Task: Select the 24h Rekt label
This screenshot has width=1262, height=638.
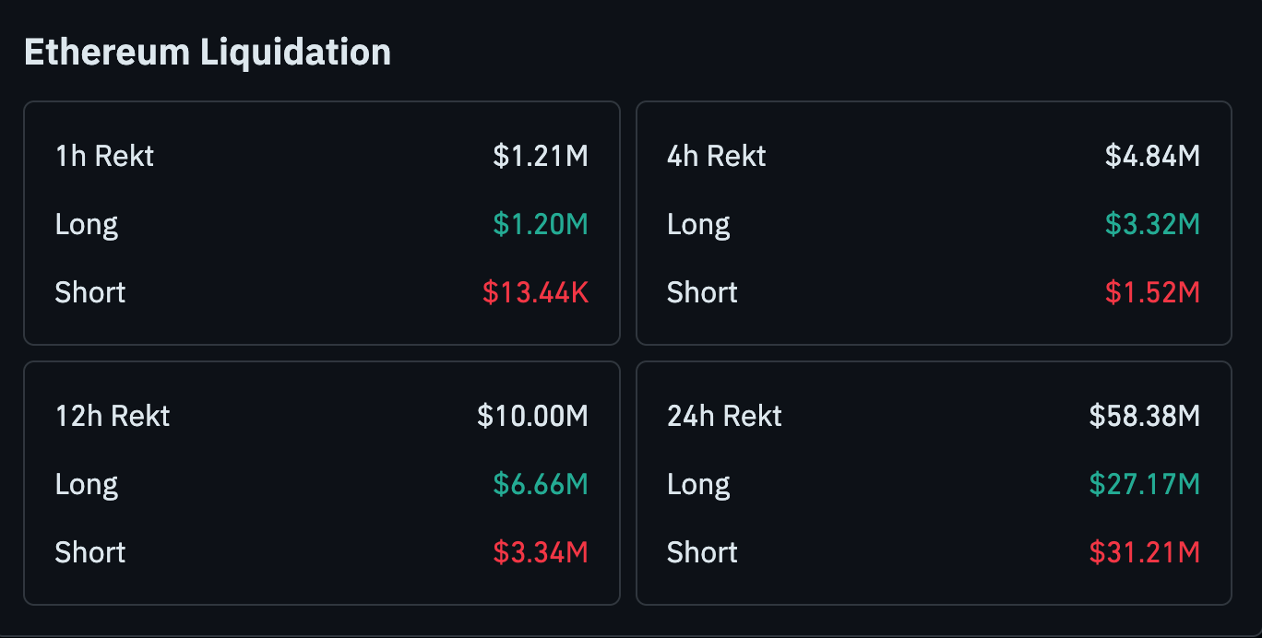Action: (724, 416)
